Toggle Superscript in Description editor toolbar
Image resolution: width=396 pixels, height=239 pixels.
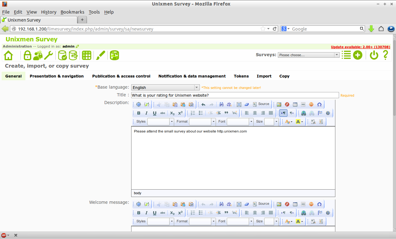click(180, 113)
